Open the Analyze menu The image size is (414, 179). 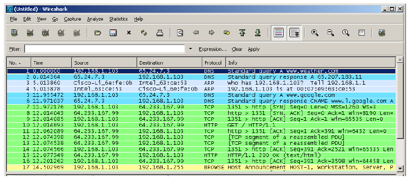95,19
